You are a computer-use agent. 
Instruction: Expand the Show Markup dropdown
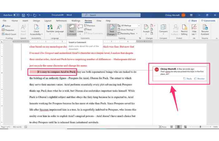(x=128, y=29)
